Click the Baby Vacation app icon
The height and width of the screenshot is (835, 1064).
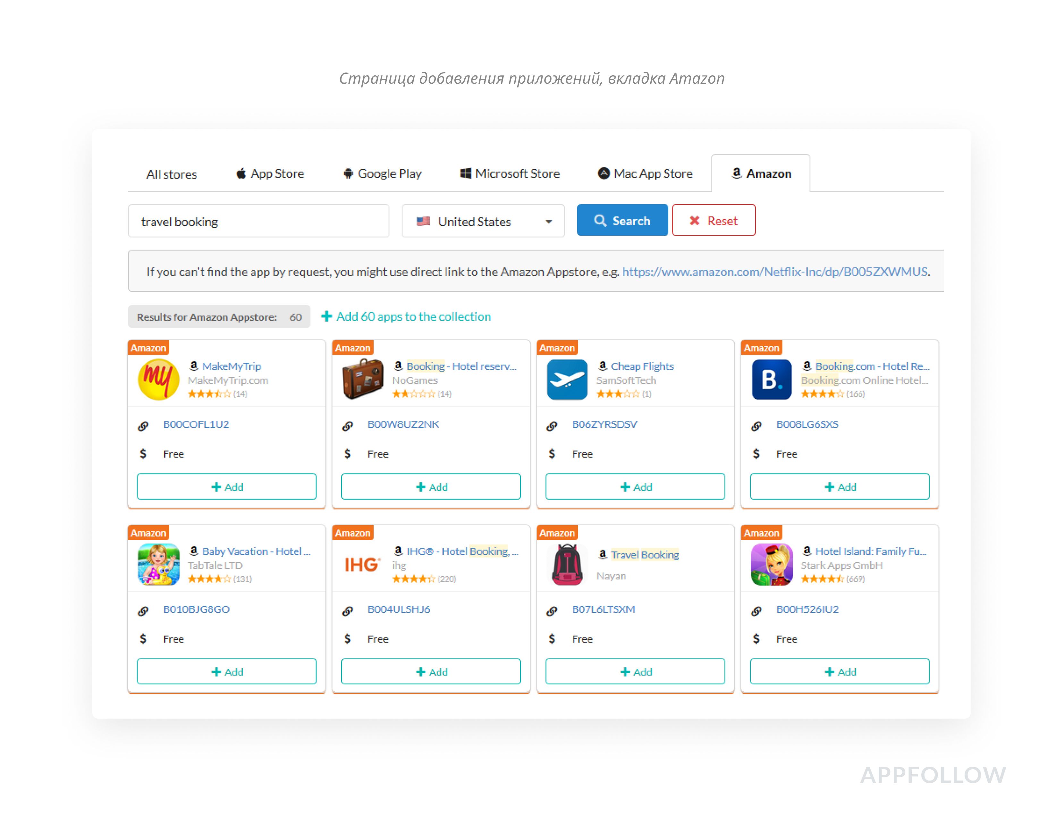tap(158, 564)
